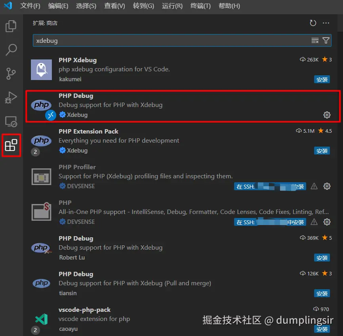Click the pack count badge on PHP Extension Pack

tap(35, 152)
